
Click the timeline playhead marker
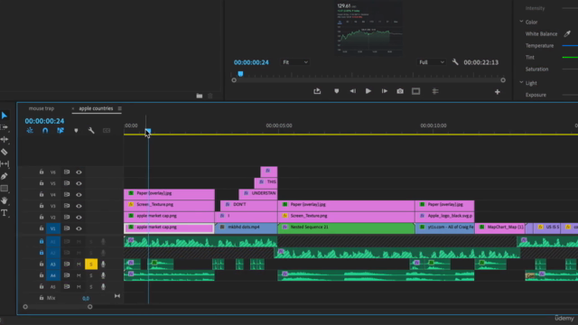pos(148,131)
